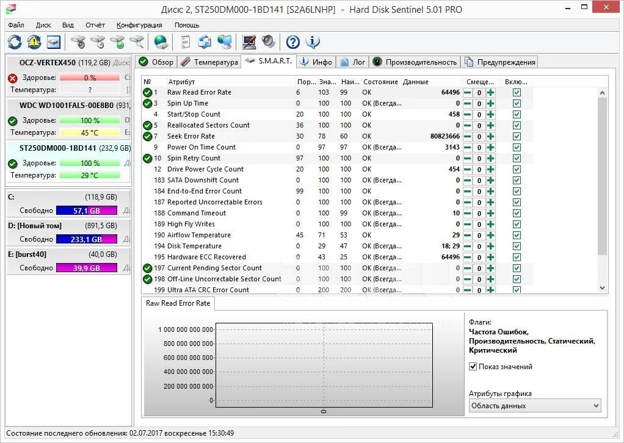Click minus offset button on Seek Error Rate row
This screenshot has height=443, width=624.
[x=468, y=137]
